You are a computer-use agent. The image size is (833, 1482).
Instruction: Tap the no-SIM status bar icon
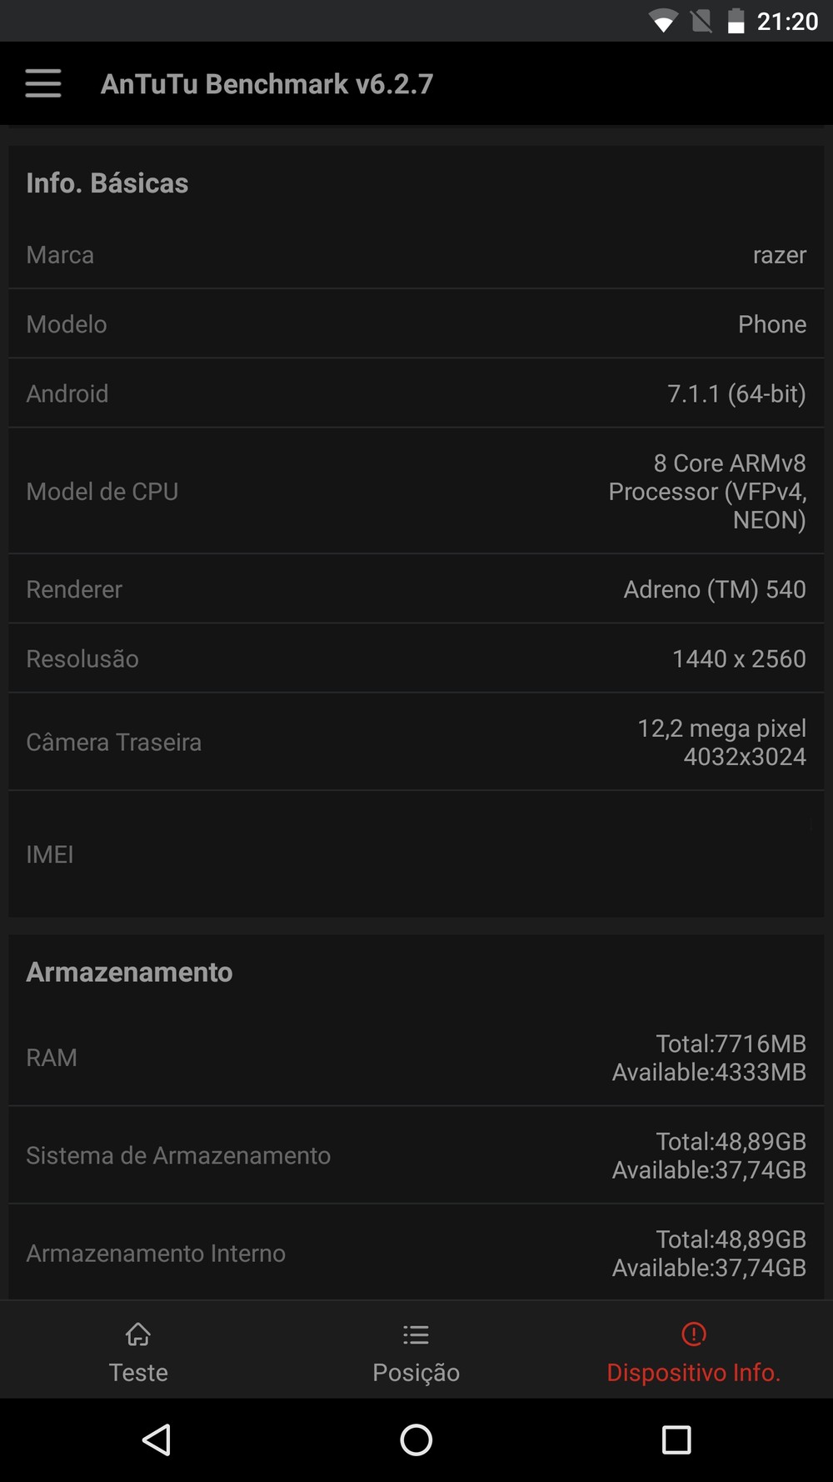pos(701,21)
